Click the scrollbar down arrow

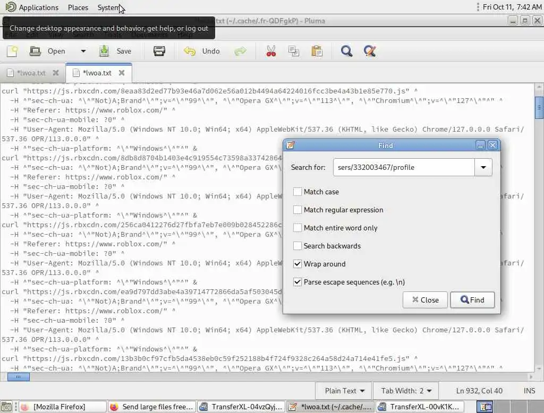click(x=539, y=368)
